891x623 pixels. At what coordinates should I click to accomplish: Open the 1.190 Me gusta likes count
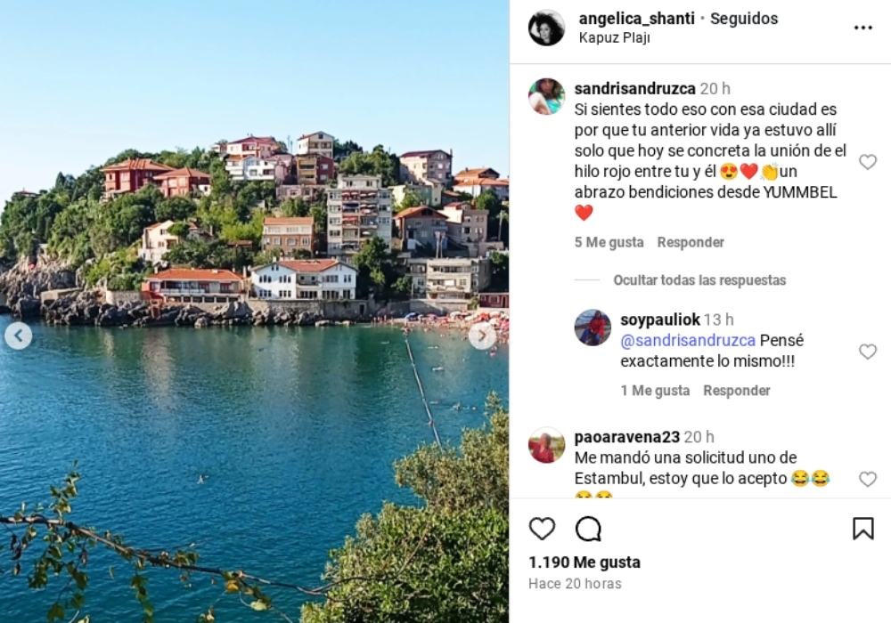point(584,562)
